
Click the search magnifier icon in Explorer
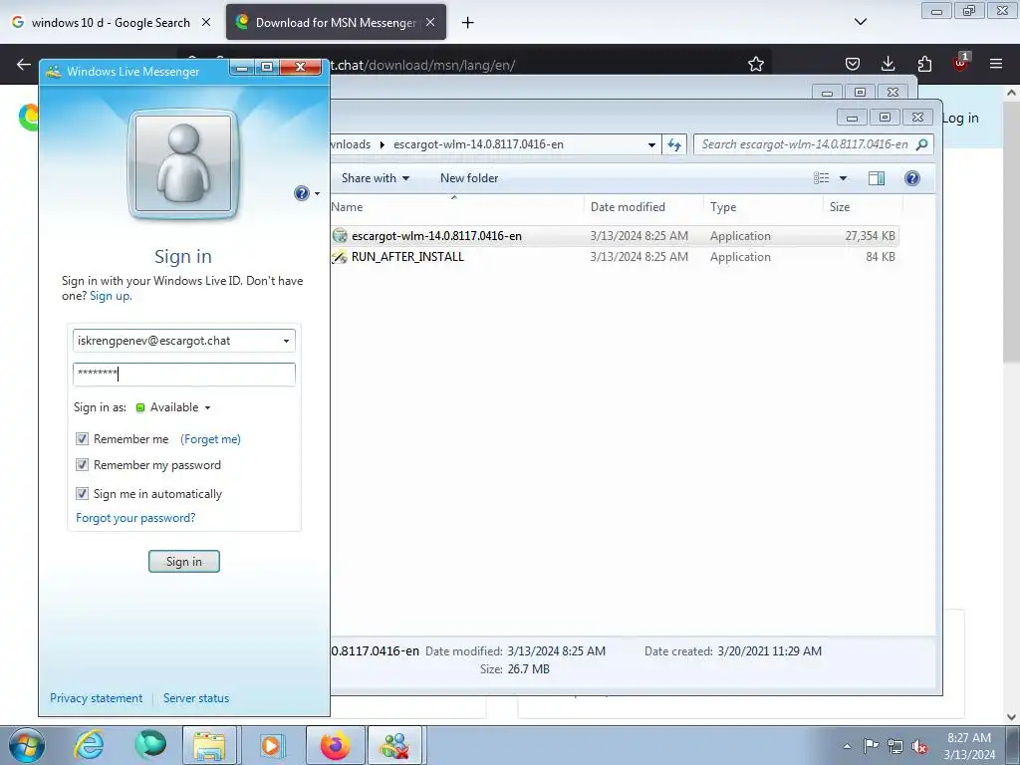921,144
